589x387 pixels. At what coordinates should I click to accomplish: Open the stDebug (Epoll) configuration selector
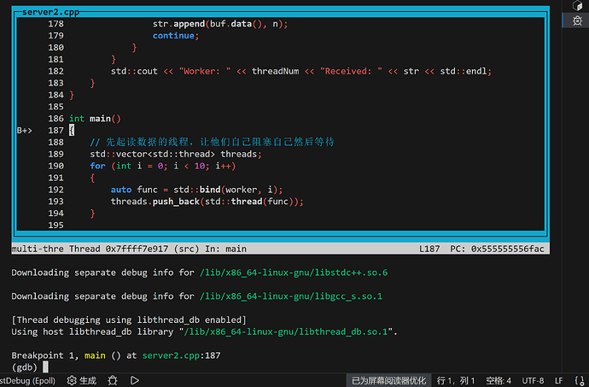pos(27,381)
